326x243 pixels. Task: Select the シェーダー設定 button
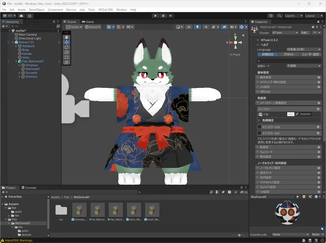click(311, 55)
